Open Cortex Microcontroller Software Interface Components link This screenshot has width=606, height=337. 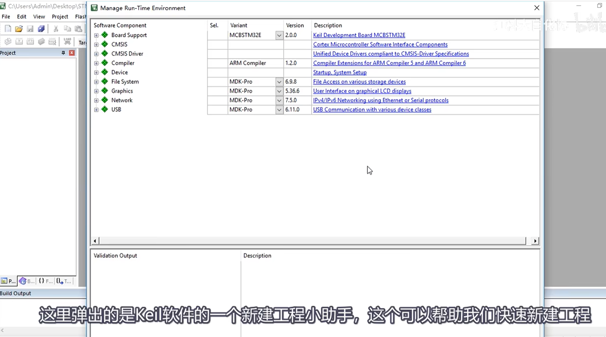tap(380, 45)
